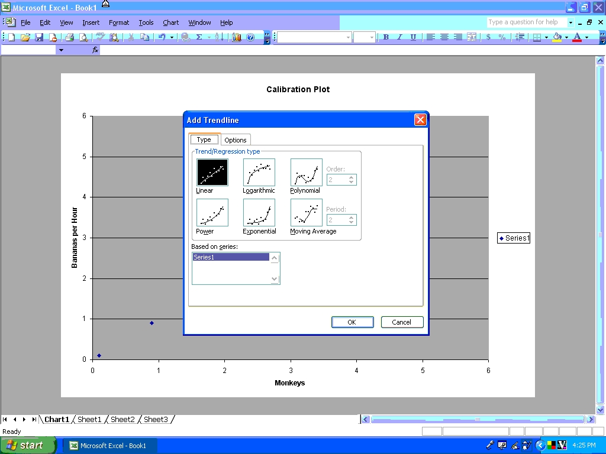Toggle Underline formatting in the toolbar
The height and width of the screenshot is (454, 606).
(413, 37)
